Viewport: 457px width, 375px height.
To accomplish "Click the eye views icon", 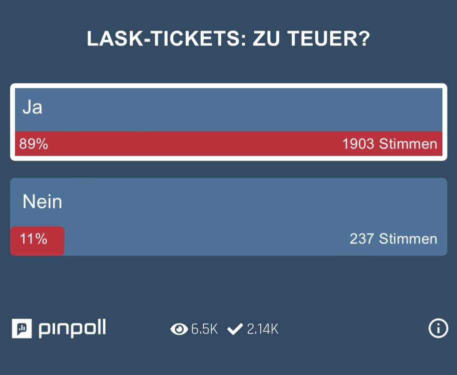I will 179,329.
